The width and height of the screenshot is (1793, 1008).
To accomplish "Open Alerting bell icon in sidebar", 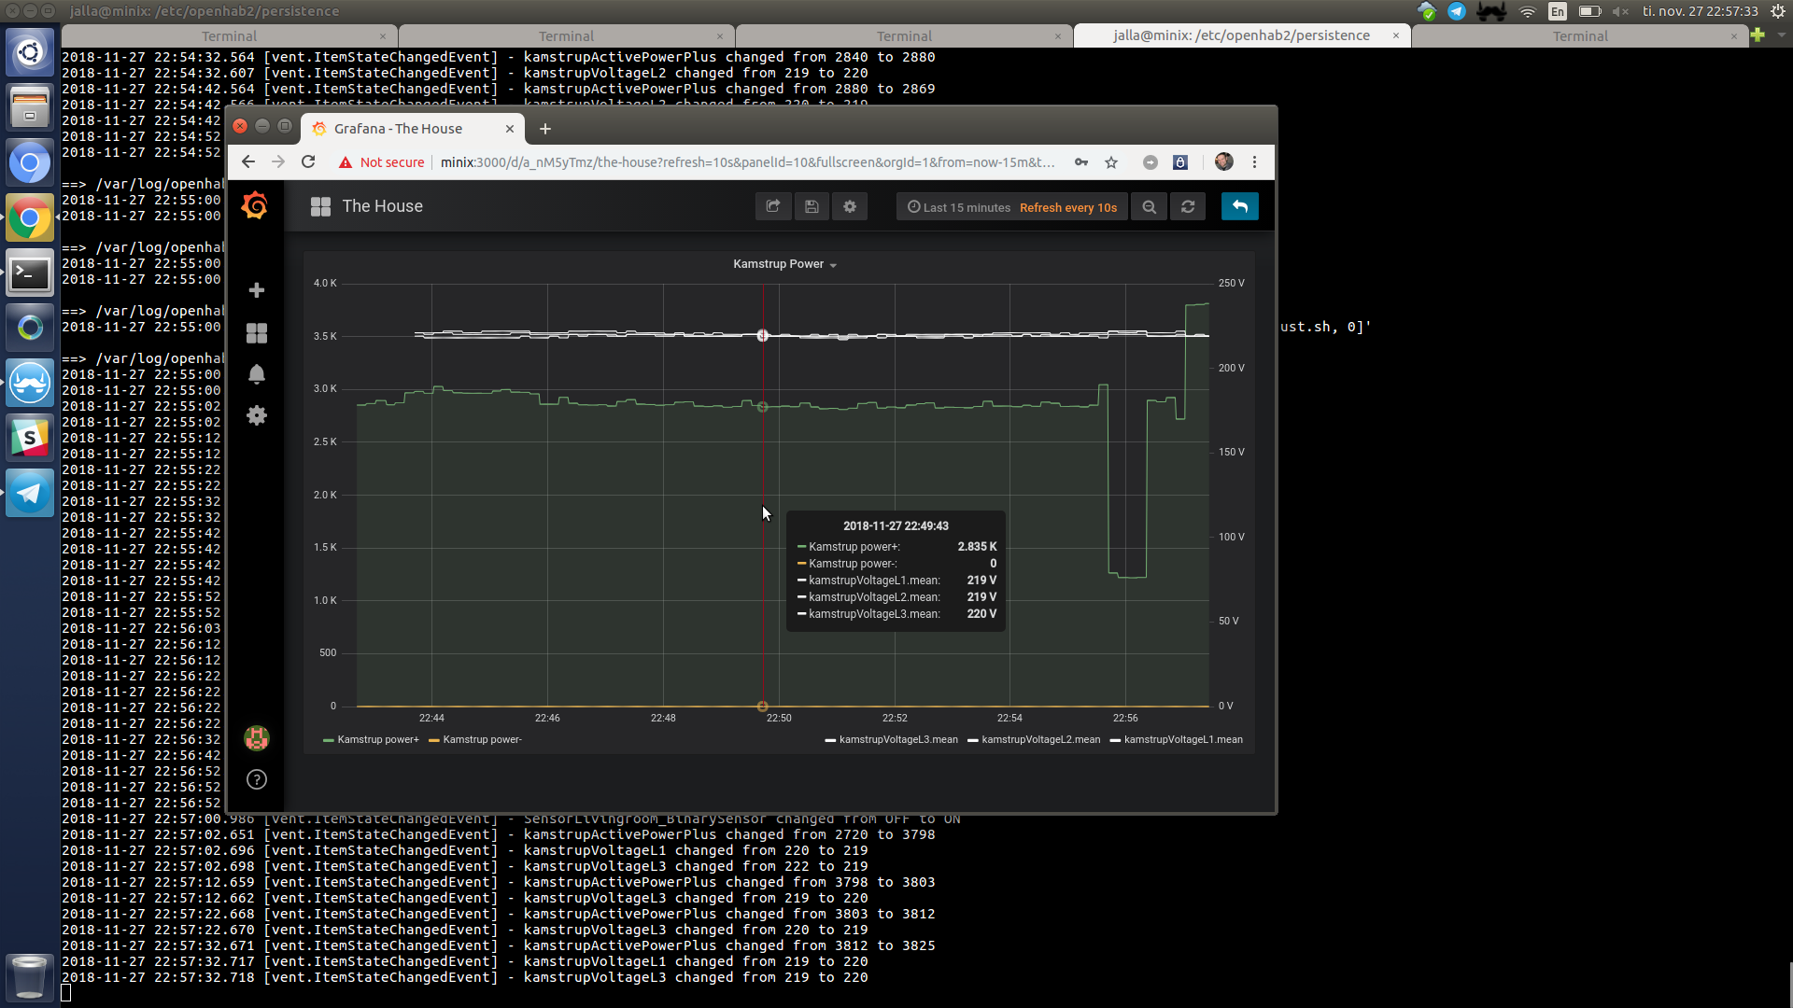I will [x=257, y=374].
